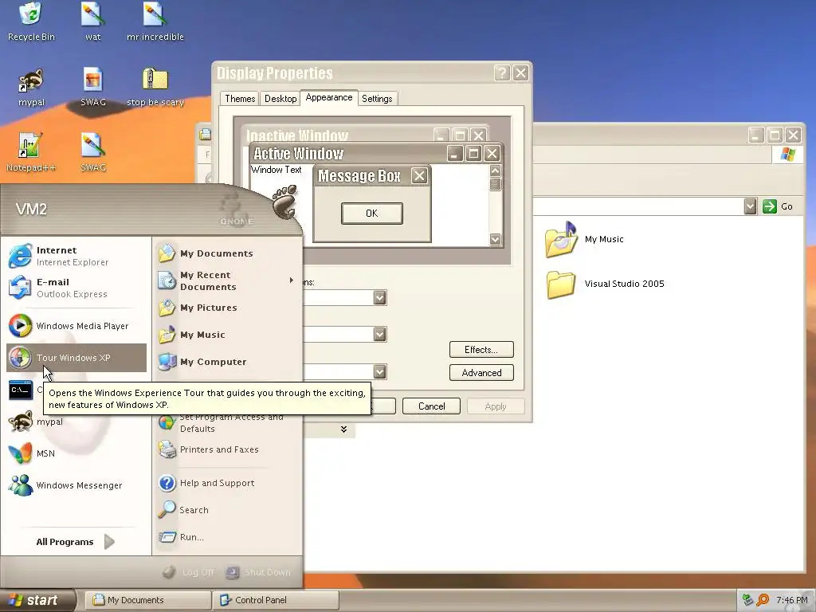This screenshot has height=612, width=816.
Task: Open Windows Messenger in Start menu
Action: [76, 485]
